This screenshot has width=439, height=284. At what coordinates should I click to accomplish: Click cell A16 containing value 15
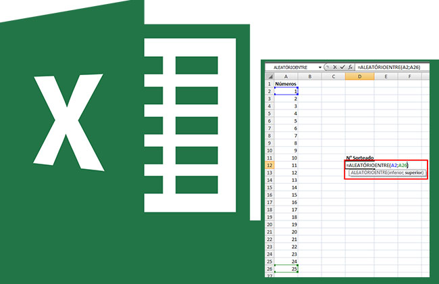tap(286, 195)
